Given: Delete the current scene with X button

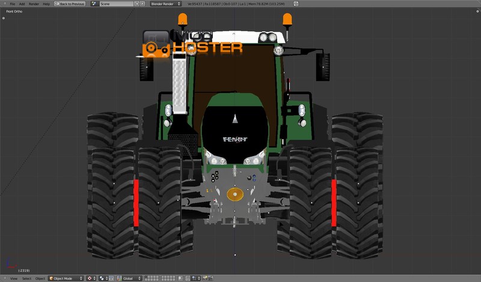Looking at the screenshot, I should (142, 4).
